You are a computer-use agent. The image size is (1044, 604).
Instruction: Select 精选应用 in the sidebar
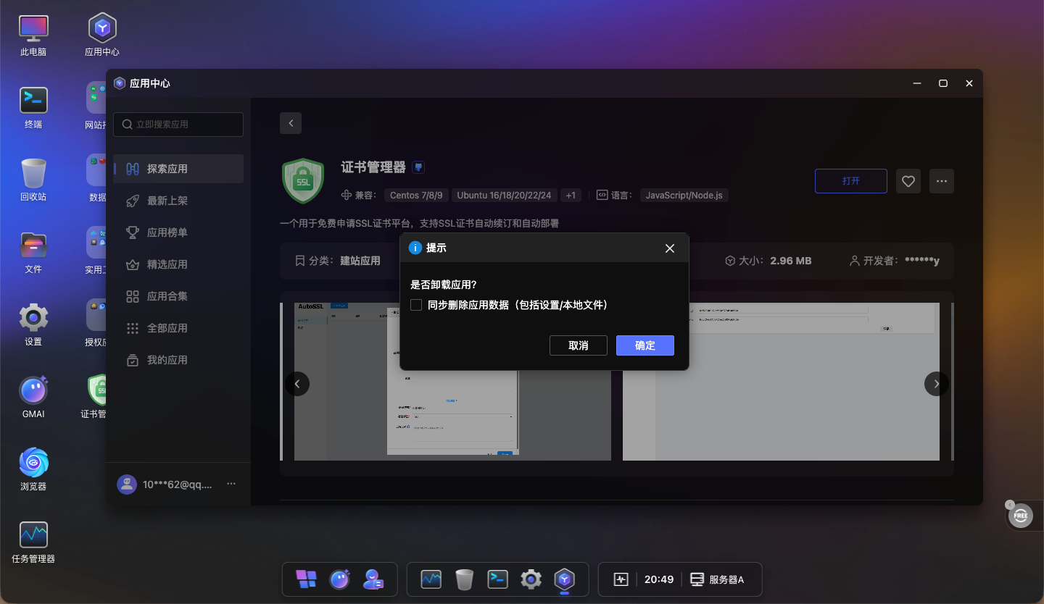tap(178, 264)
